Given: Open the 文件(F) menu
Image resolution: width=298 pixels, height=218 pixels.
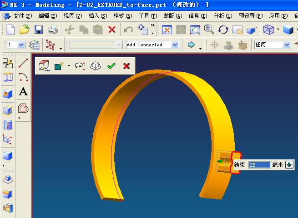Looking at the screenshot, I should tap(23, 16).
